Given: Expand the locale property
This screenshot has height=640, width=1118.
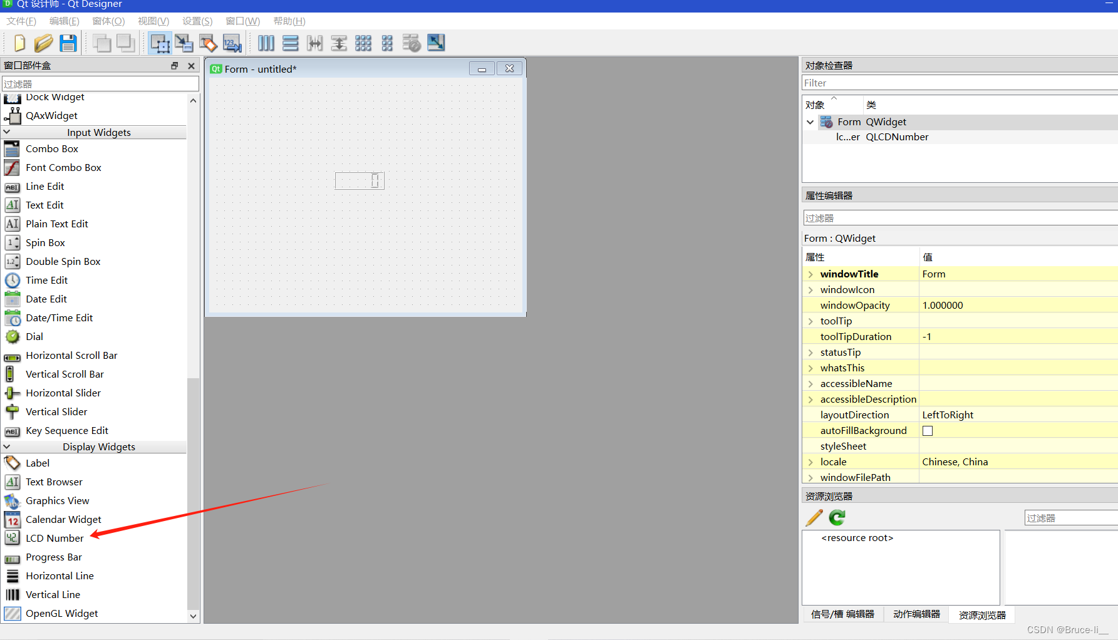Looking at the screenshot, I should click(x=810, y=462).
